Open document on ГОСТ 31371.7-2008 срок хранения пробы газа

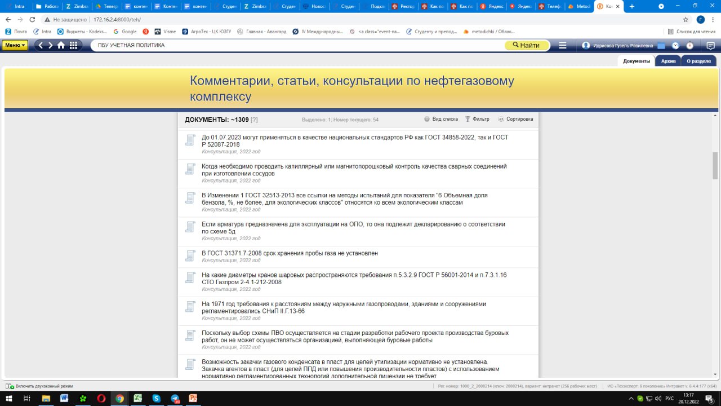click(x=290, y=253)
